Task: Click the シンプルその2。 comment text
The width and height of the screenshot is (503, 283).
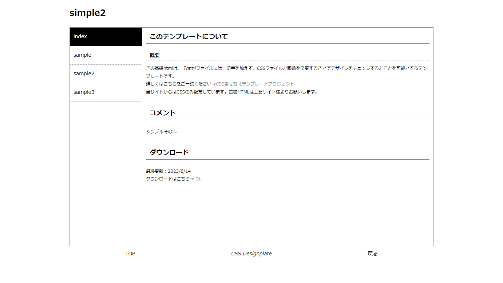Action: 162,132
